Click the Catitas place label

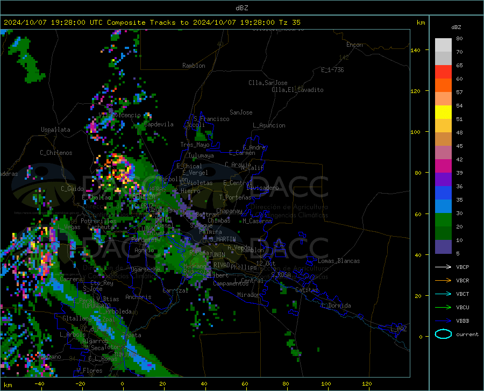click(307, 290)
